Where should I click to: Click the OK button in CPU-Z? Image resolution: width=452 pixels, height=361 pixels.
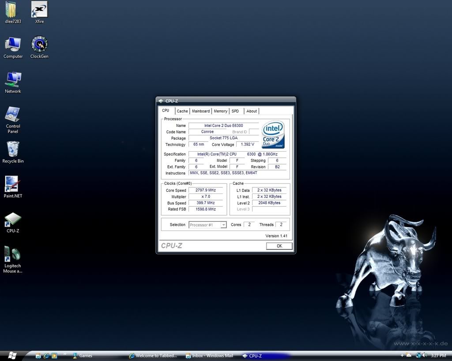pos(279,246)
